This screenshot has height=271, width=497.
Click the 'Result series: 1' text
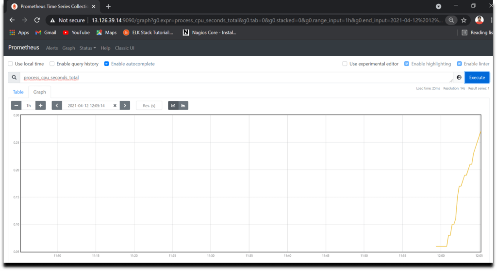[479, 88]
